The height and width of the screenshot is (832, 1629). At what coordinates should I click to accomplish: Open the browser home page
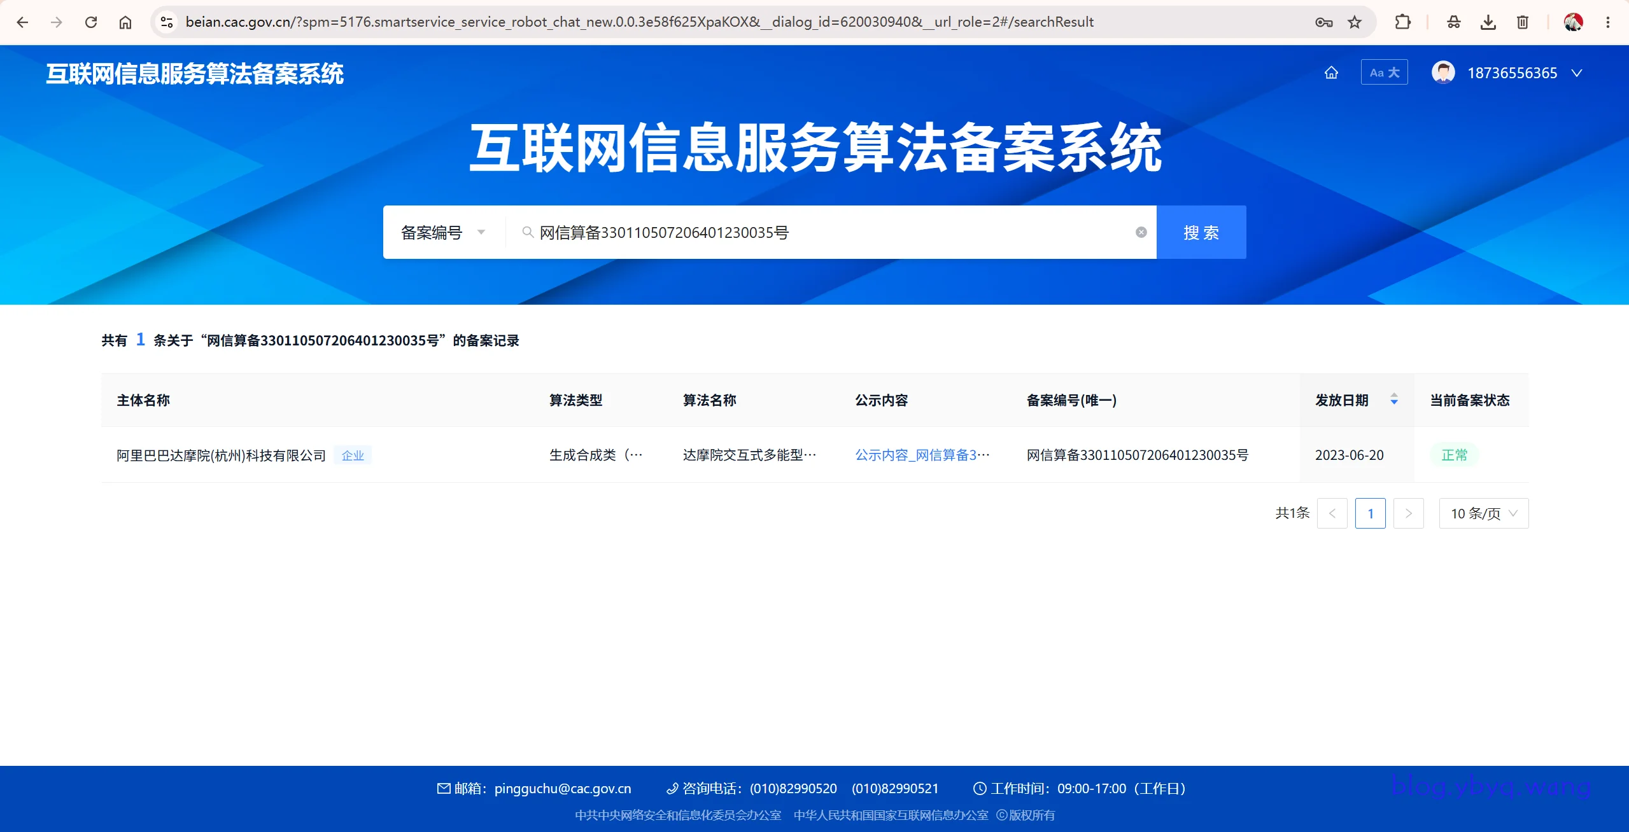(x=125, y=22)
